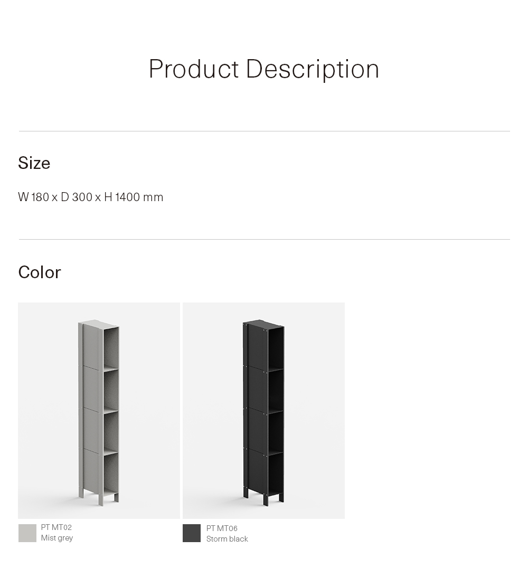Screen dimensions: 528x587
Task: Click the divider line above Size
Action: point(265,131)
